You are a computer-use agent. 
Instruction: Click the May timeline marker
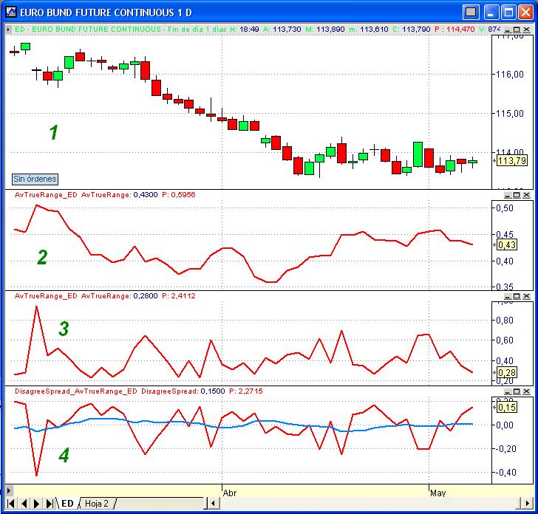[x=437, y=493]
